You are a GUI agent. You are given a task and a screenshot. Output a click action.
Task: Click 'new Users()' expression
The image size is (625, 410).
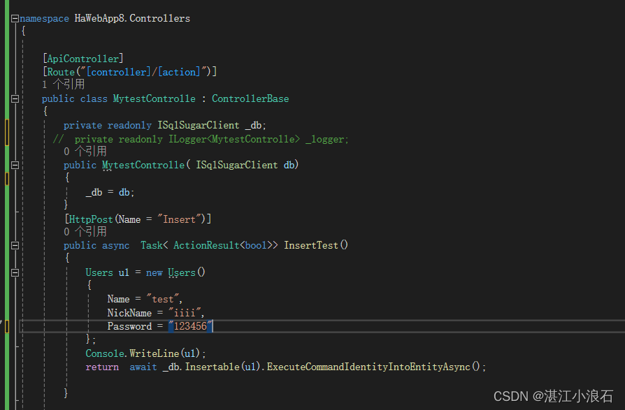175,272
